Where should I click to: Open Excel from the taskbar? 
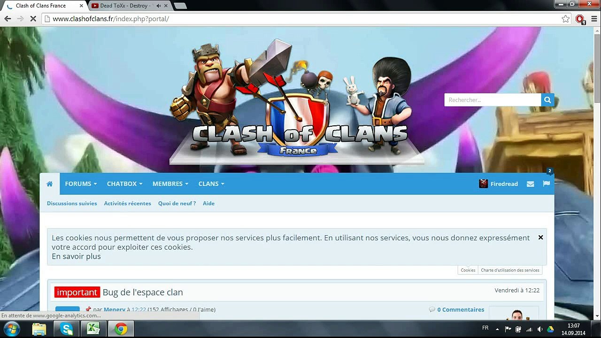[93, 329]
